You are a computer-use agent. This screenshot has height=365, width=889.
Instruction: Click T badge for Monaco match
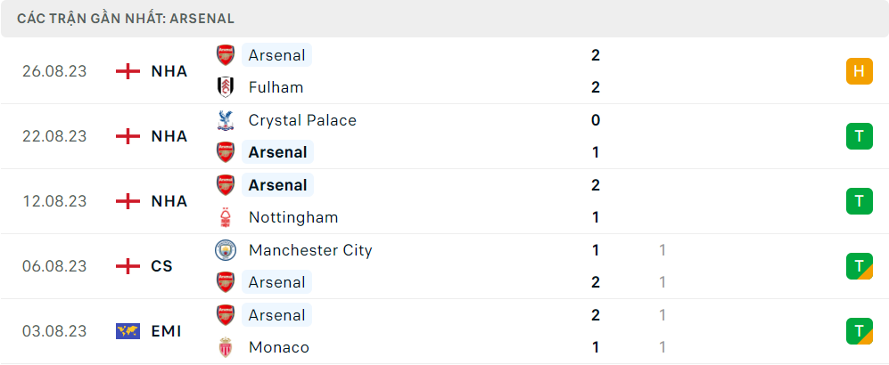[860, 331]
